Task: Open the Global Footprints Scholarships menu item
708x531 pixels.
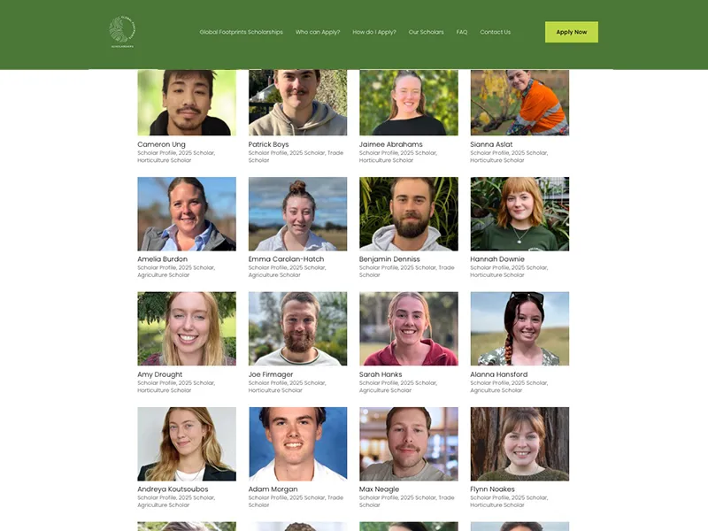Action: (x=241, y=32)
